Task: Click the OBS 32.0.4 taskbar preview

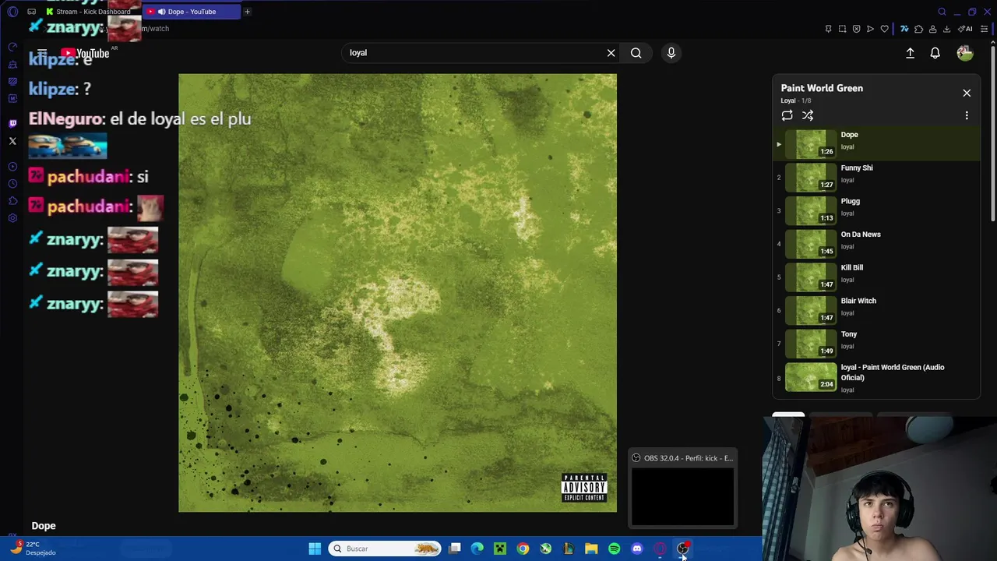Action: point(683,489)
